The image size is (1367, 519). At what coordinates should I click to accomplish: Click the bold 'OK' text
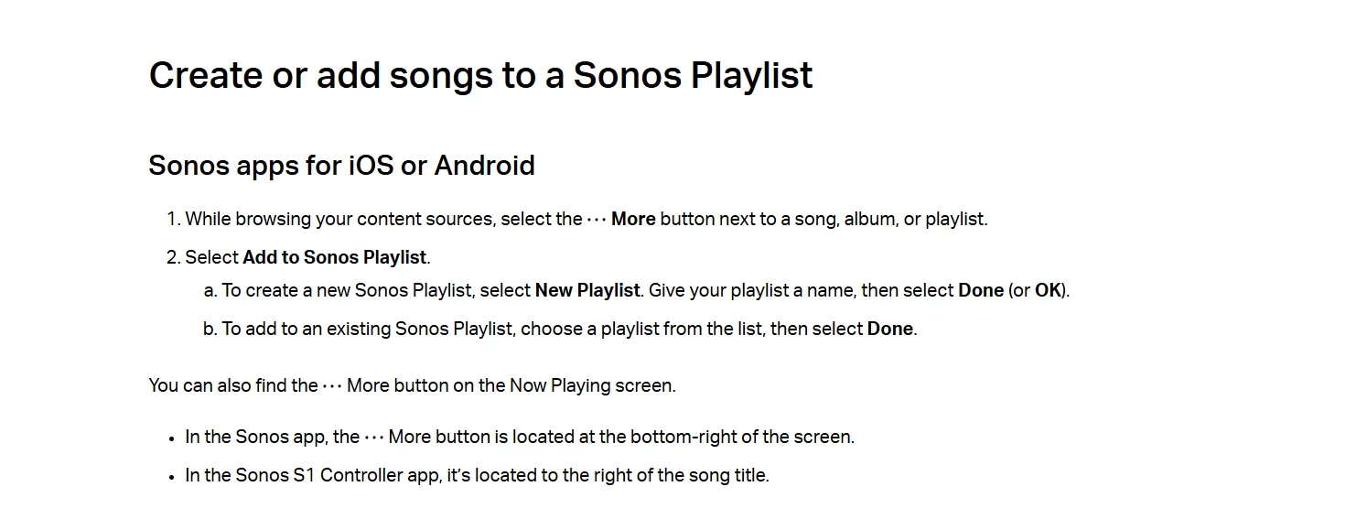[x=1049, y=290]
